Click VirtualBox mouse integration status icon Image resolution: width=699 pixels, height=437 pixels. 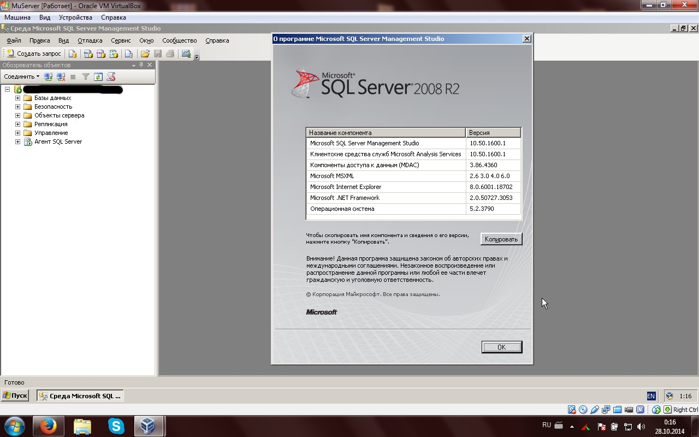tap(656, 410)
